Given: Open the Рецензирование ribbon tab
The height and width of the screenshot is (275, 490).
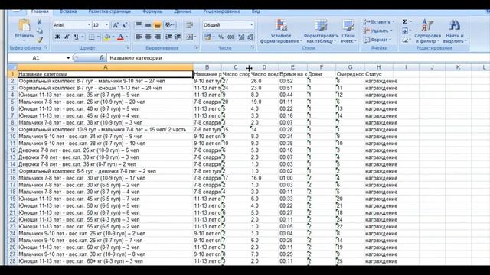Looking at the screenshot, I should (221, 11).
